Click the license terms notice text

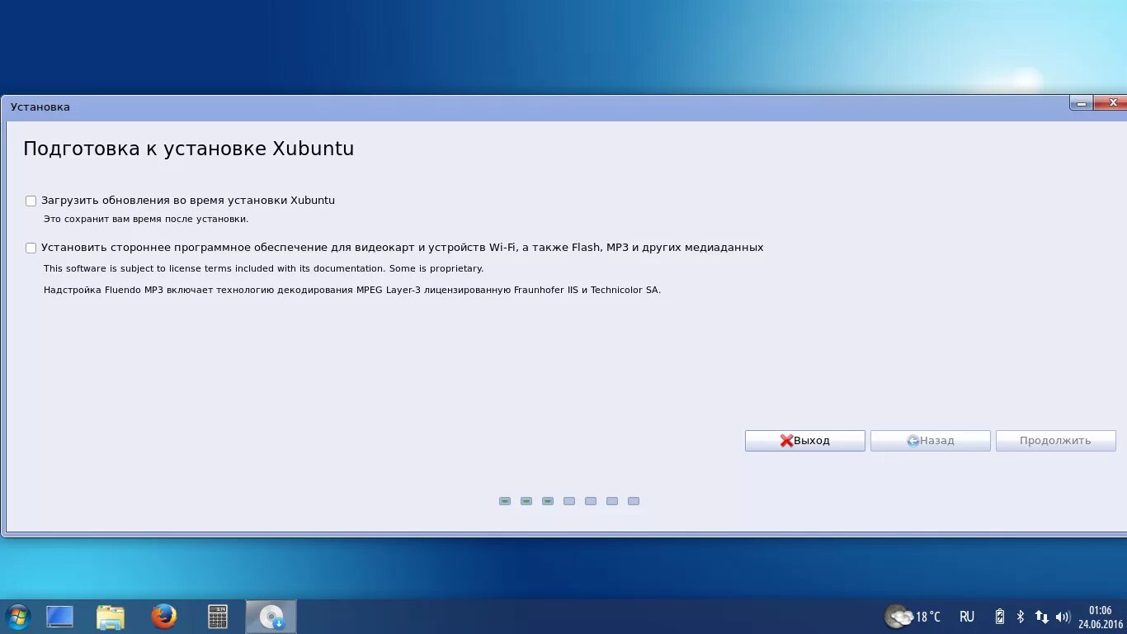click(x=263, y=269)
